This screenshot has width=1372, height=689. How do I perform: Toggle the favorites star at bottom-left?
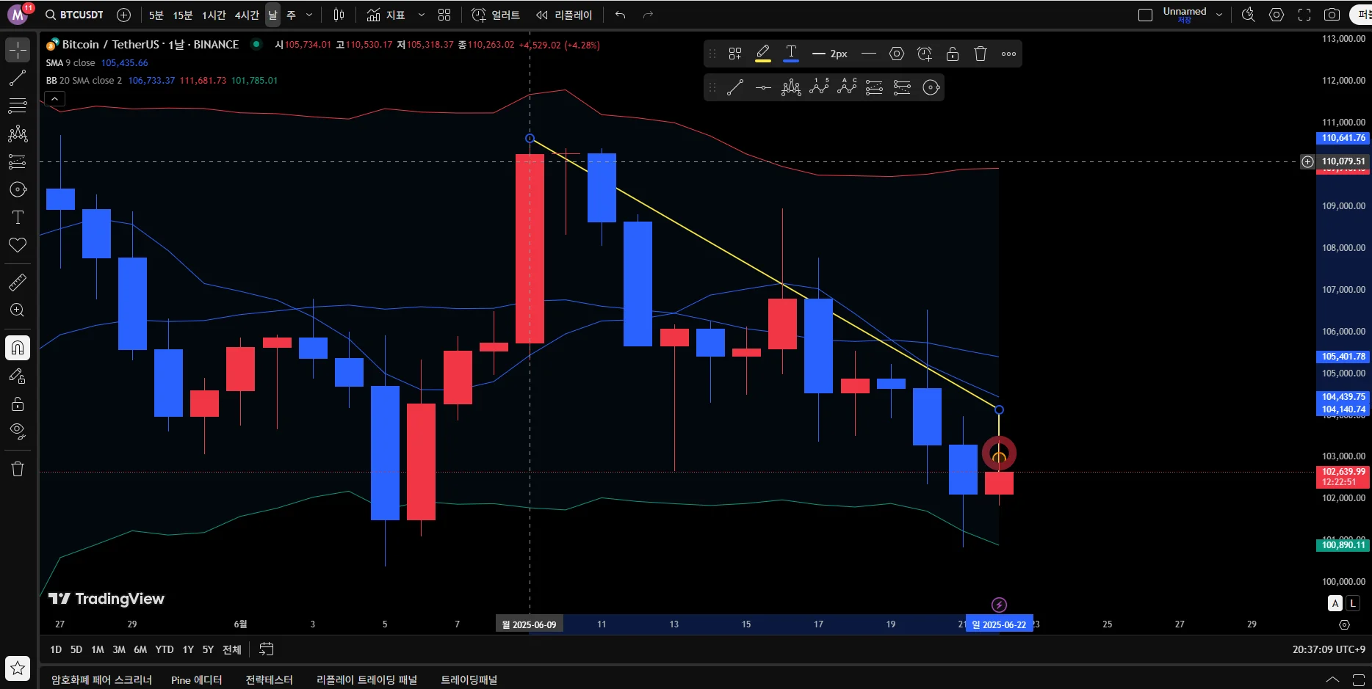(x=18, y=668)
